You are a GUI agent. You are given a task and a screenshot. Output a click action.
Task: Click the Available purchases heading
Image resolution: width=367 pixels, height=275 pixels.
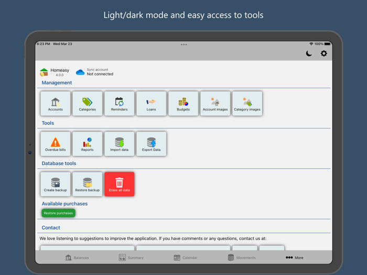tap(64, 204)
